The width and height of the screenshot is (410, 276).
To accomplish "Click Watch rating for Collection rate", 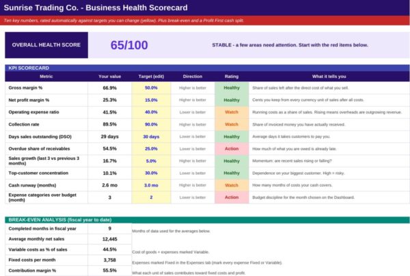I will pos(232,124).
